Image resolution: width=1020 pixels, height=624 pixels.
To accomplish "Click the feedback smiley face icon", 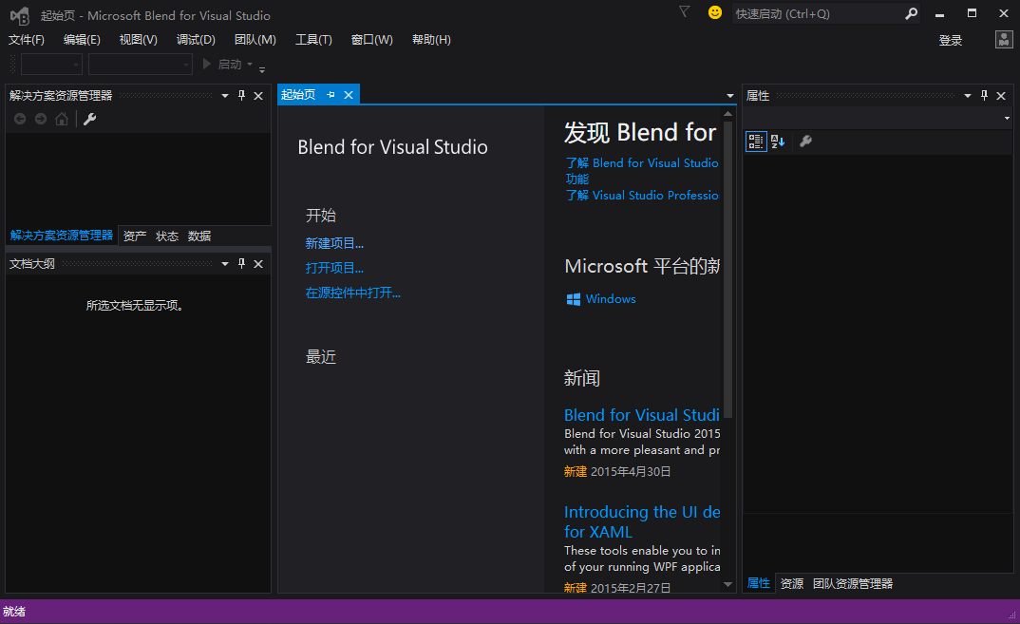I will pyautogui.click(x=715, y=12).
